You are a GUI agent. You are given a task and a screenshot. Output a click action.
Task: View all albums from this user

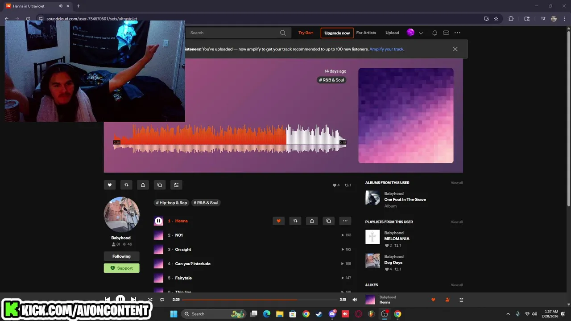tap(456, 183)
